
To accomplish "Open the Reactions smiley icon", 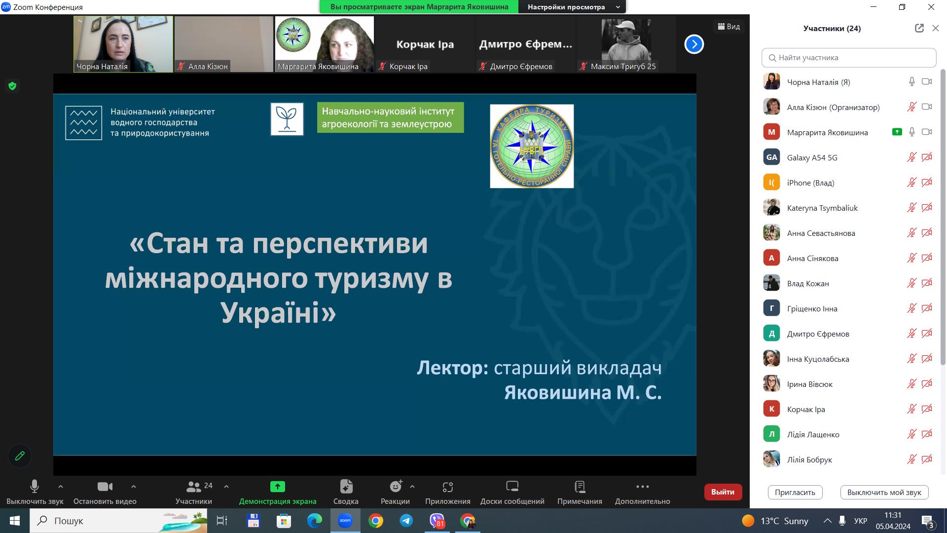I will tap(395, 487).
